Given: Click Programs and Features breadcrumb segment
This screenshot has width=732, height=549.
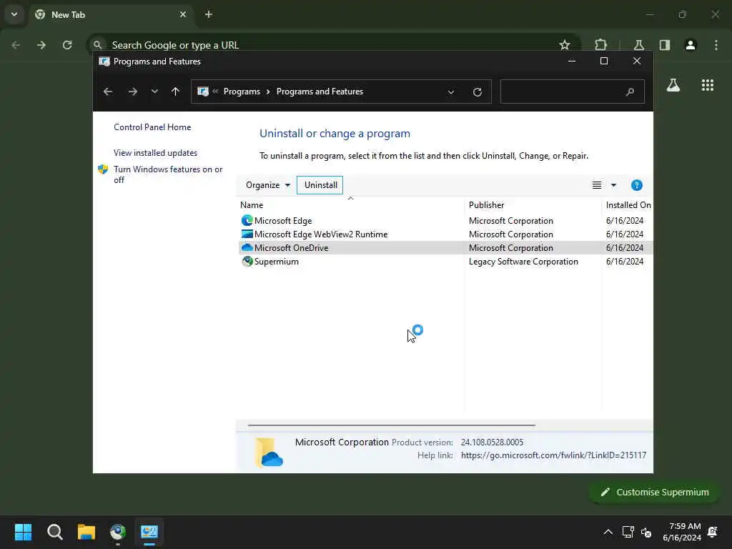Looking at the screenshot, I should tap(320, 91).
